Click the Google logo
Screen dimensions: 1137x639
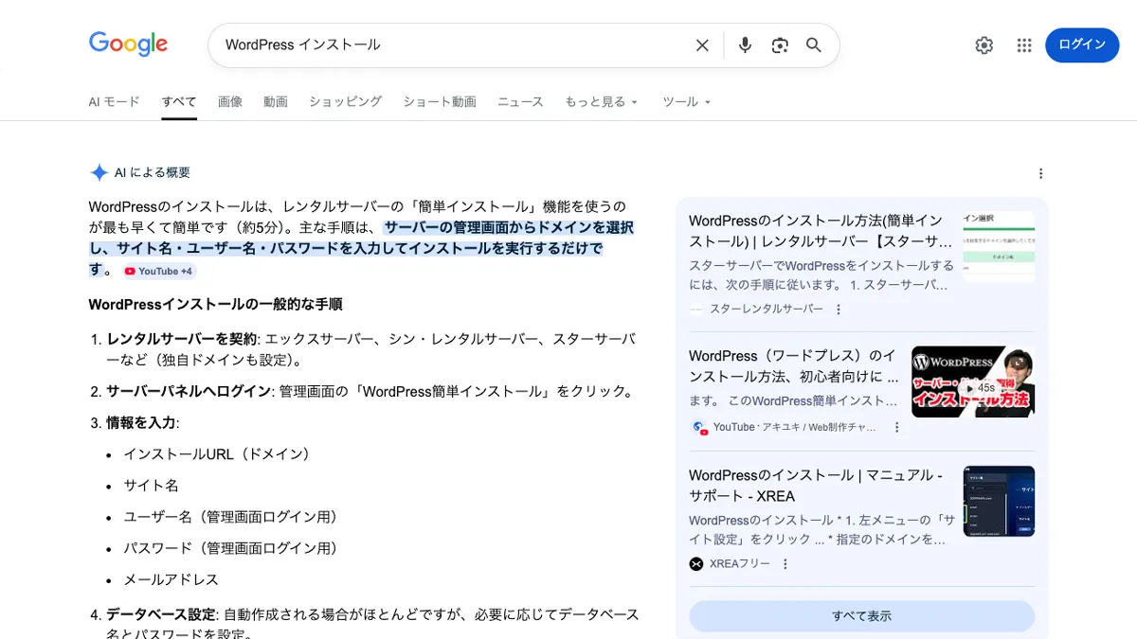[x=128, y=44]
